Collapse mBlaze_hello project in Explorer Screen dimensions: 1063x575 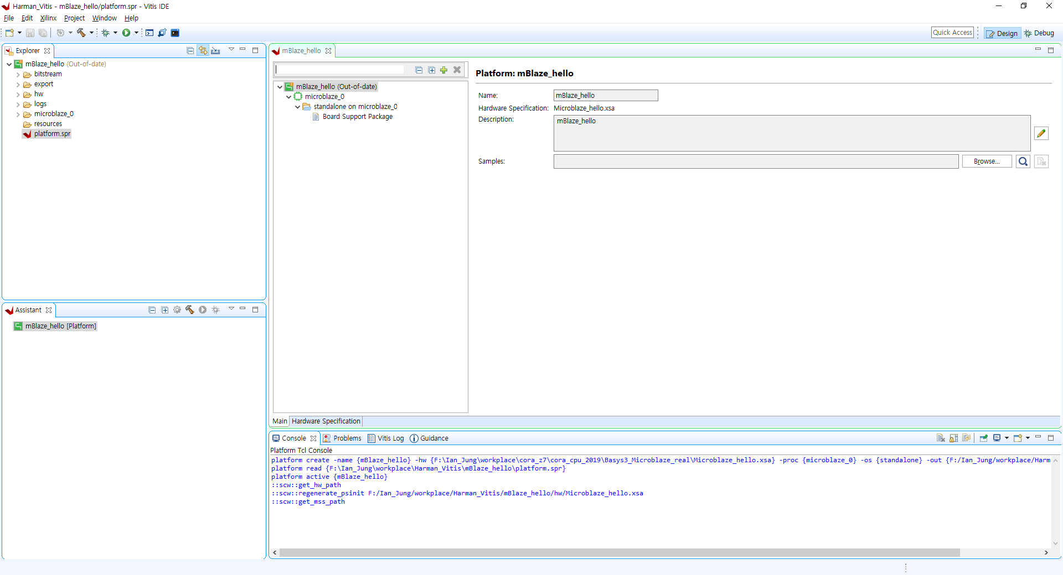point(9,65)
